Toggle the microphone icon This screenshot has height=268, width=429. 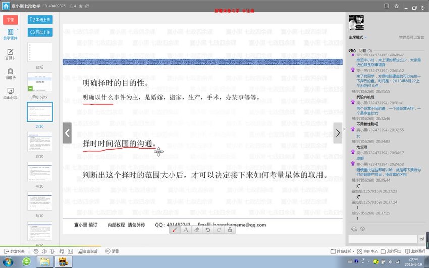[52, 251]
